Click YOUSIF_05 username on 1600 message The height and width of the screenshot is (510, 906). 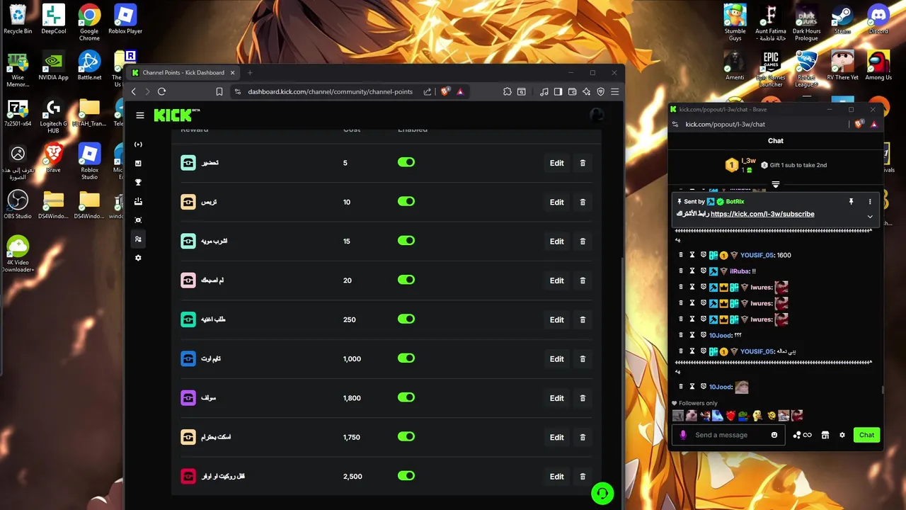(x=757, y=255)
